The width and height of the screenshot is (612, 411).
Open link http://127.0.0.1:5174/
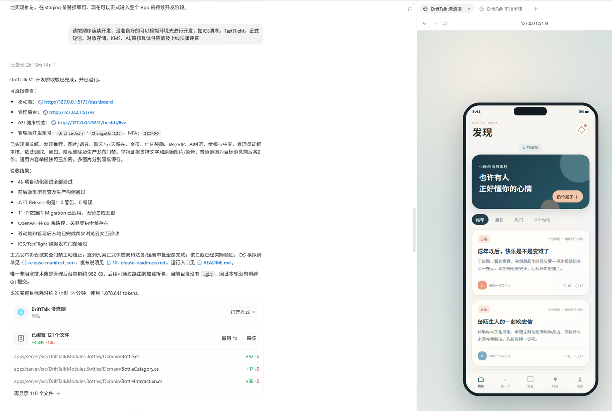point(72,112)
